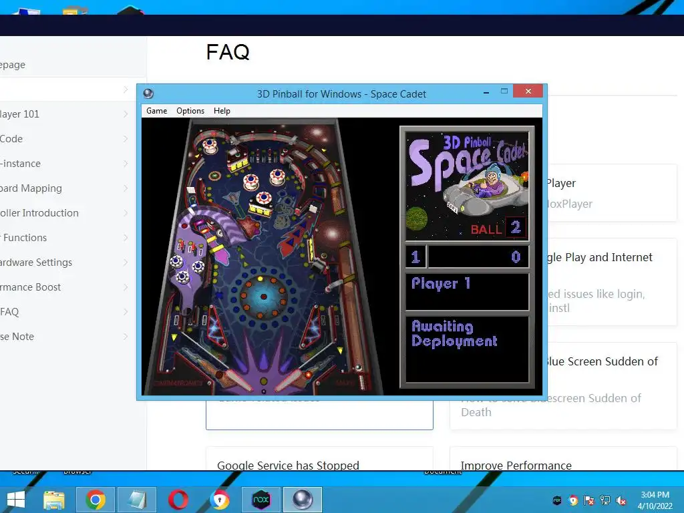Click the blue circular wormhole on the table
684x513 pixels.
(x=263, y=297)
